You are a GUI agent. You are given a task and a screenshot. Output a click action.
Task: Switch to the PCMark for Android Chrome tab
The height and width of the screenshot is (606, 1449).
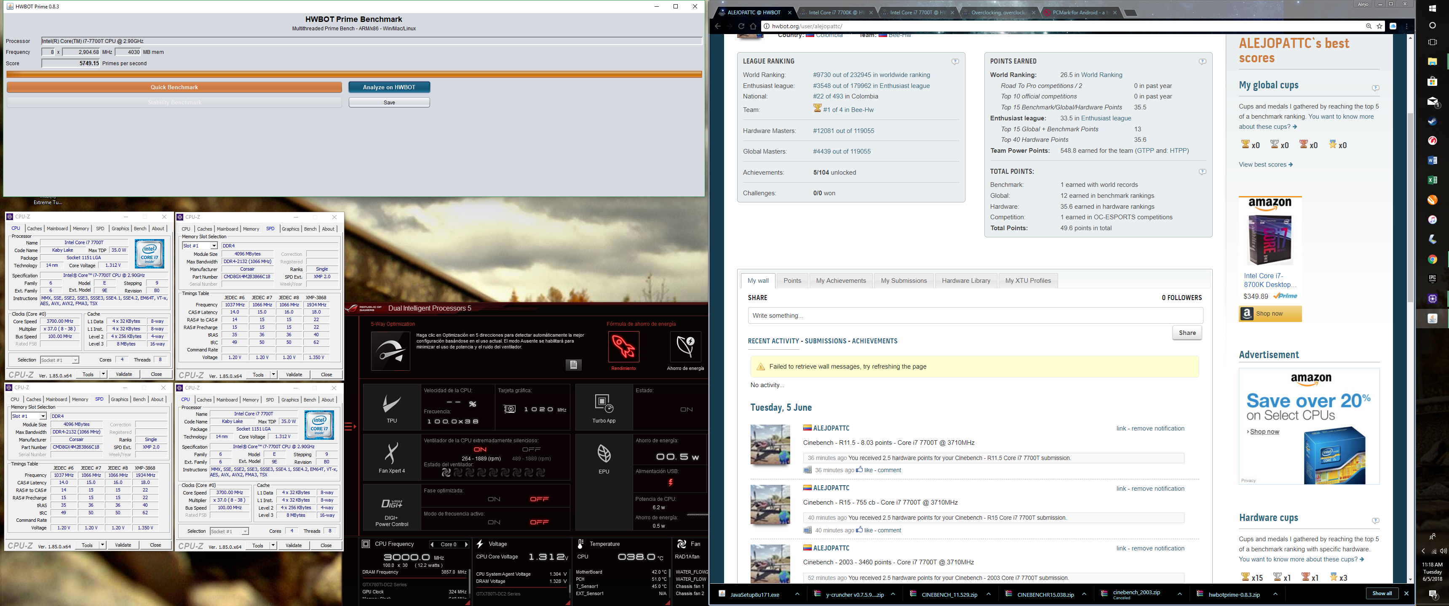click(x=1080, y=12)
